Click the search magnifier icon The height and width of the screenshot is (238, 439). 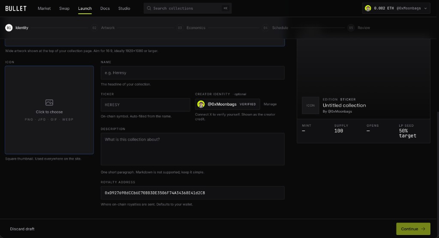149,9
